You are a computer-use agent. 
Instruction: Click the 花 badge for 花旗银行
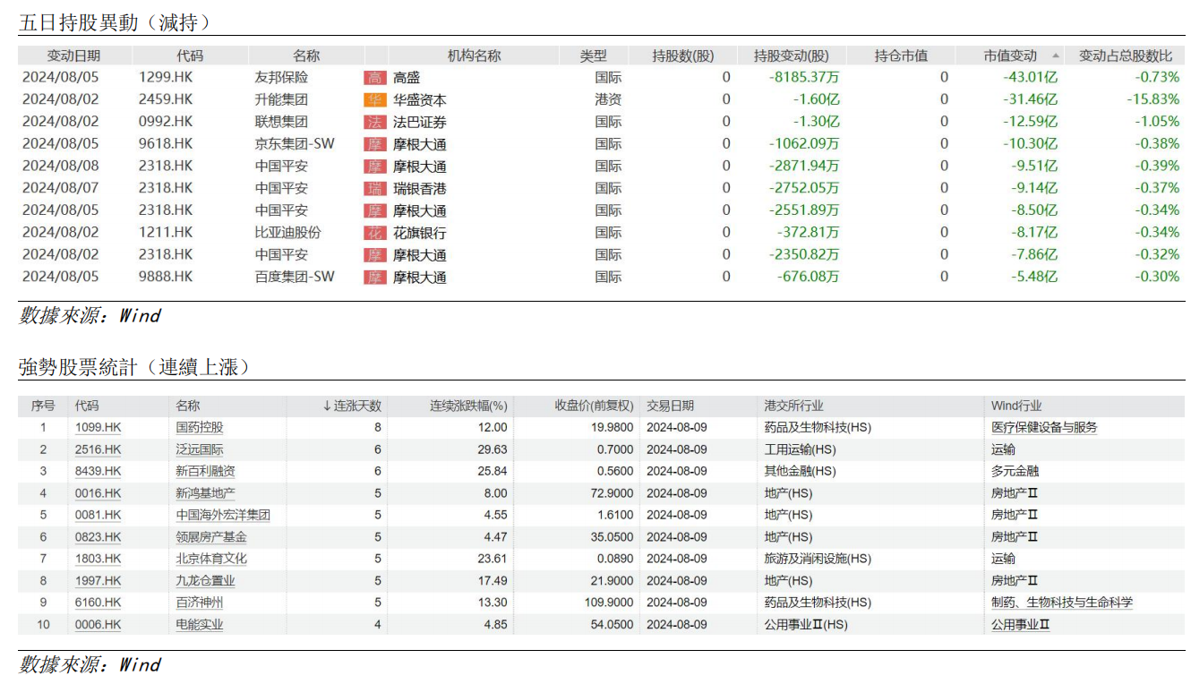click(x=375, y=233)
